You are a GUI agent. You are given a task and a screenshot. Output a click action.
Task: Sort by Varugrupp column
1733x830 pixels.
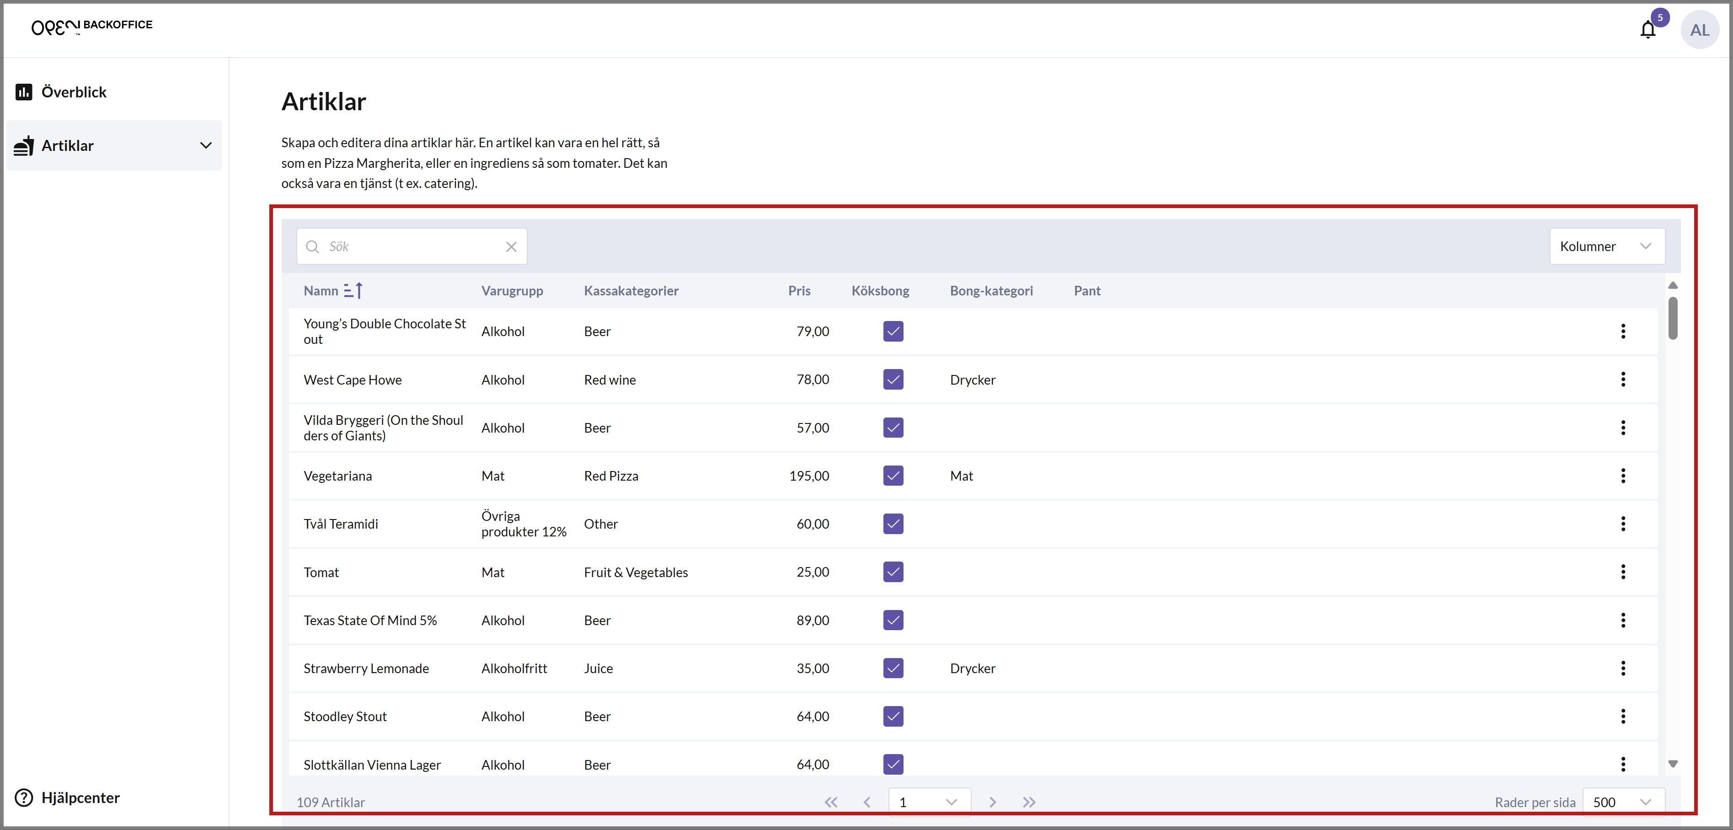512,290
